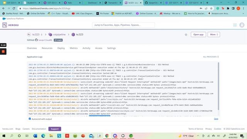247x139 pixels.
Task: Click the Save link below logs
Action: click(216, 119)
